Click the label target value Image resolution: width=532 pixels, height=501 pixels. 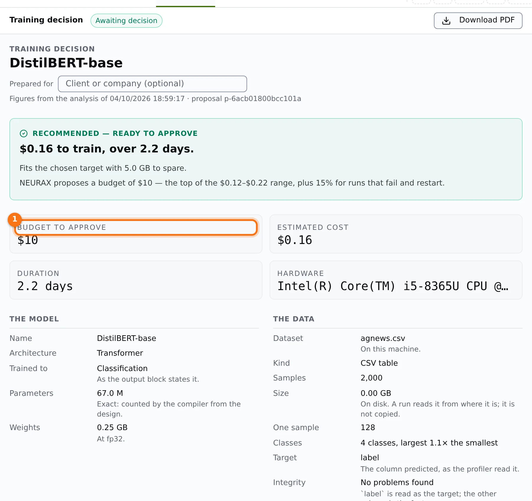(x=370, y=458)
